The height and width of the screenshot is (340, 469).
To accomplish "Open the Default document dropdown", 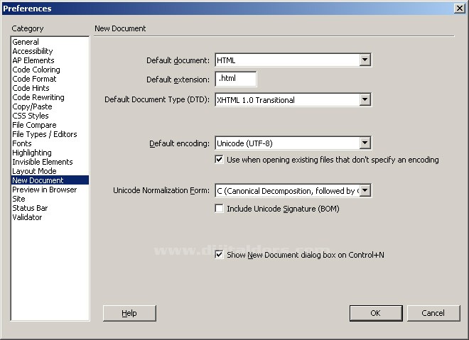I will (365, 60).
